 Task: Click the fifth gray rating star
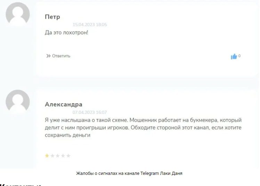[68, 156]
